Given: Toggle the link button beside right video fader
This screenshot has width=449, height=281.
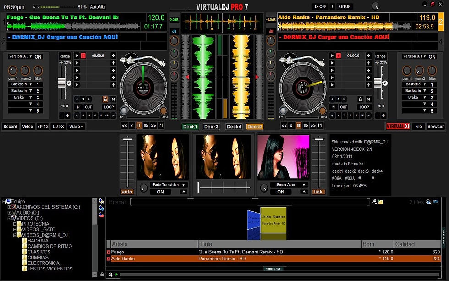Looking at the screenshot, I should click(x=318, y=192).
